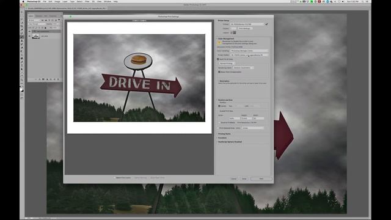Select the Crop tool

coord(22,26)
